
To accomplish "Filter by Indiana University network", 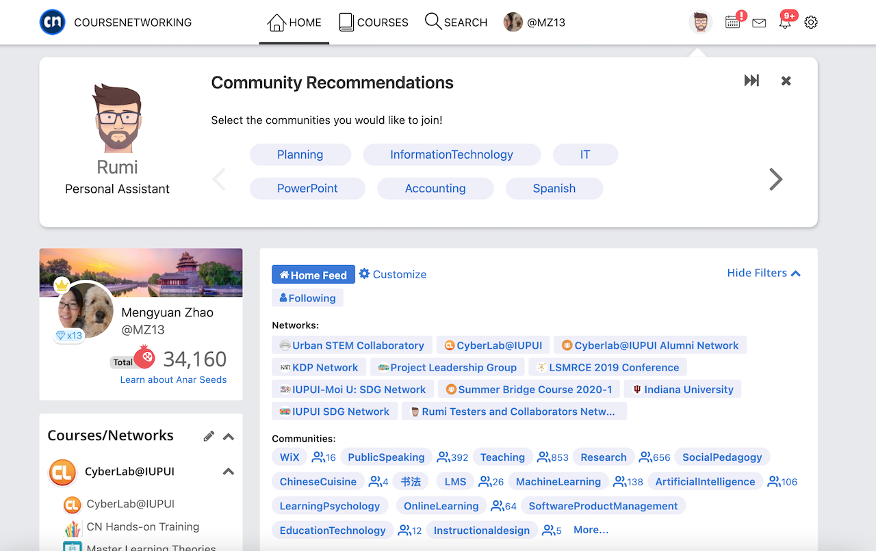I will pos(682,389).
